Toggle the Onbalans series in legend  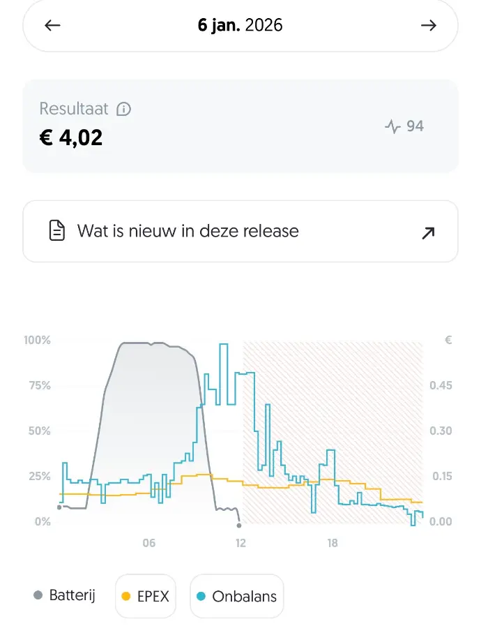click(x=236, y=596)
